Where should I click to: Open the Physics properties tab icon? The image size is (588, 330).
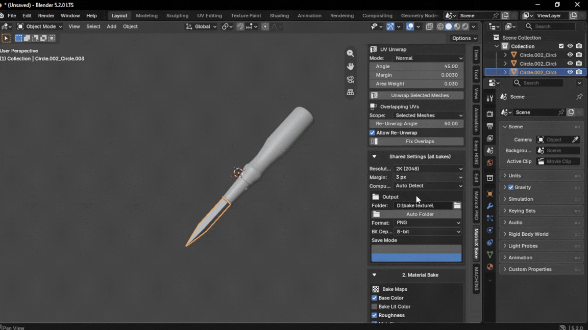click(x=490, y=230)
